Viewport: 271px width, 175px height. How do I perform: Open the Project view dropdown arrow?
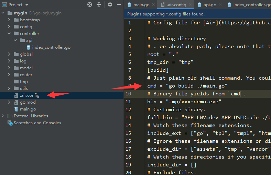(27, 5)
